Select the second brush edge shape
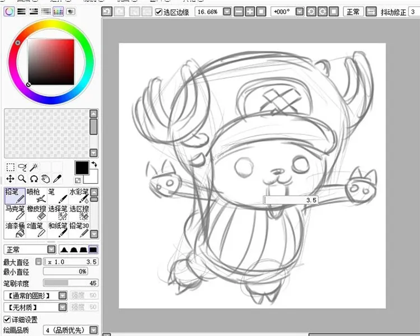 pyautogui.click(x=73, y=250)
